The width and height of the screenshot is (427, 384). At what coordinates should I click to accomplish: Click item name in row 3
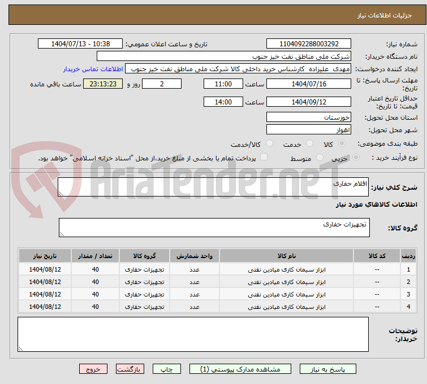click(287, 294)
